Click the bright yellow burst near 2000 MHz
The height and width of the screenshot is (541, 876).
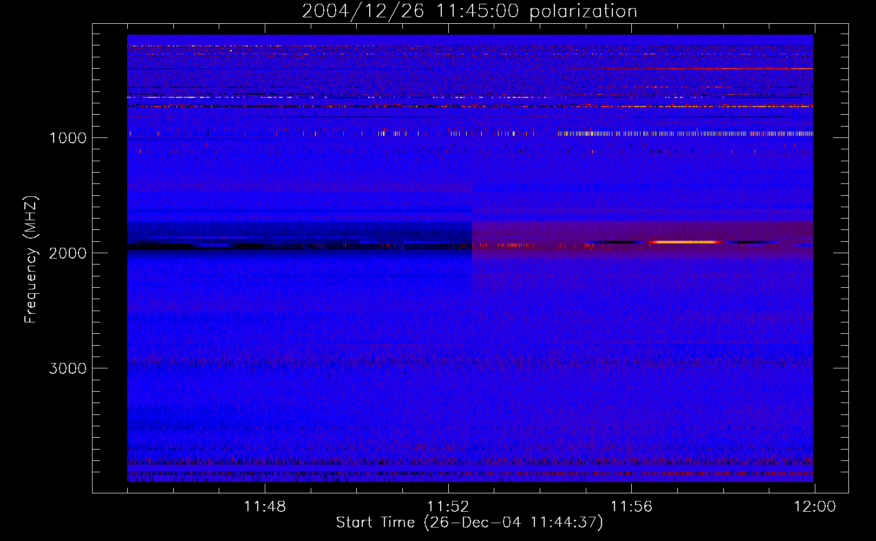(685, 242)
